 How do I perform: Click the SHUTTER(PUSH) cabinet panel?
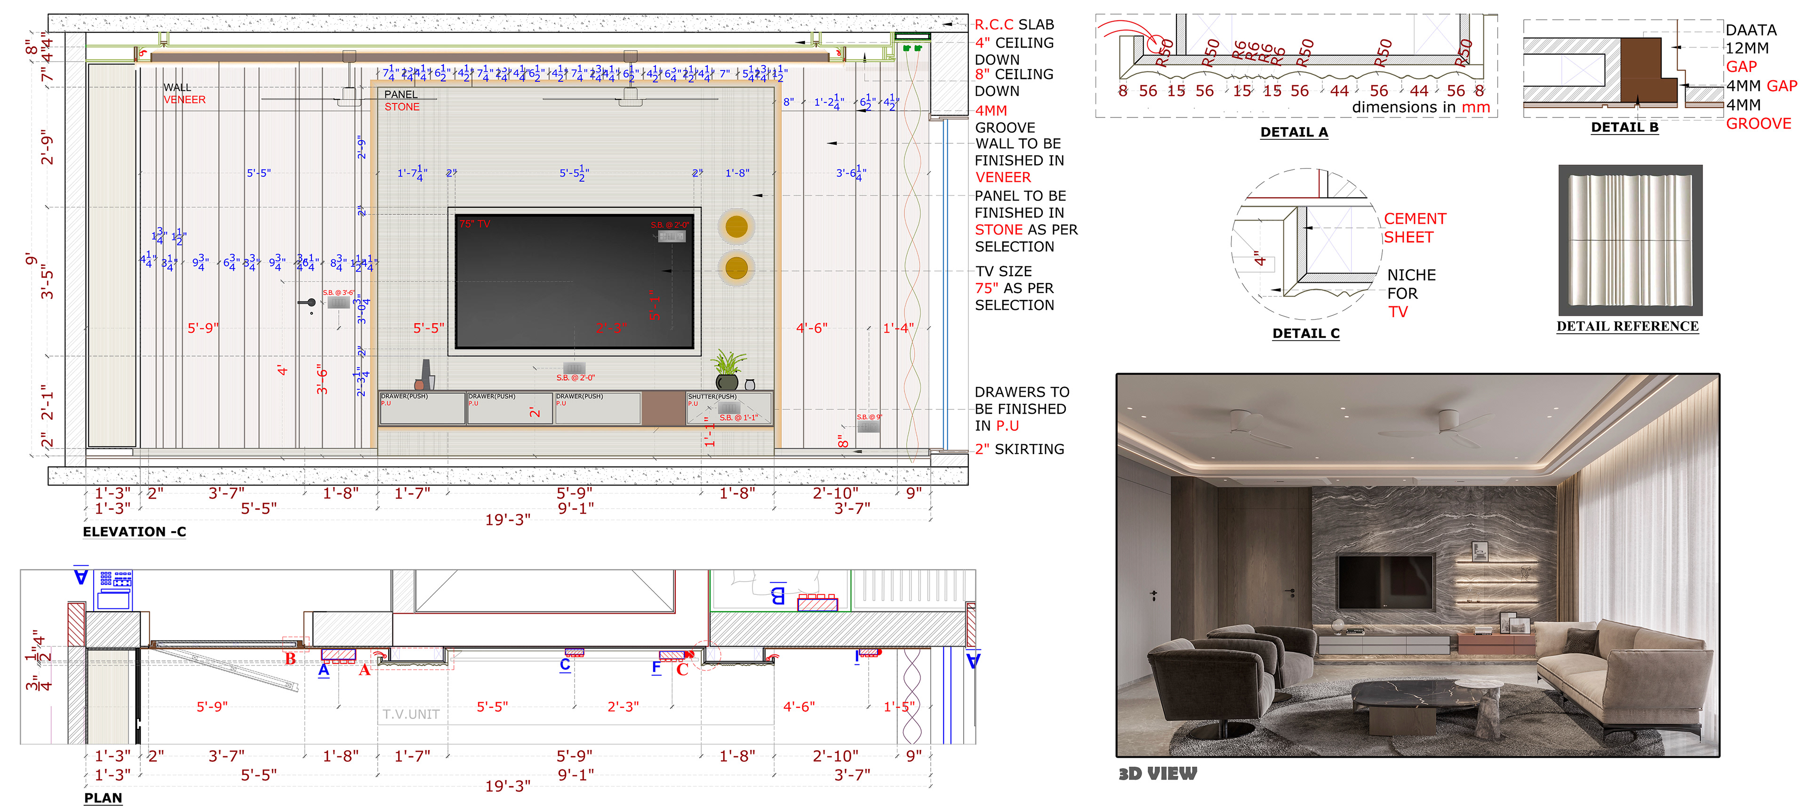(x=729, y=408)
